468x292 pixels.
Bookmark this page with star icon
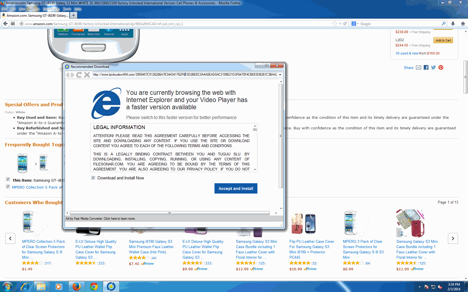(x=335, y=24)
